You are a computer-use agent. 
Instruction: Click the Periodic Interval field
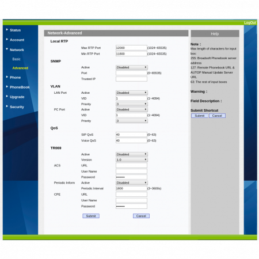[x=131, y=188]
